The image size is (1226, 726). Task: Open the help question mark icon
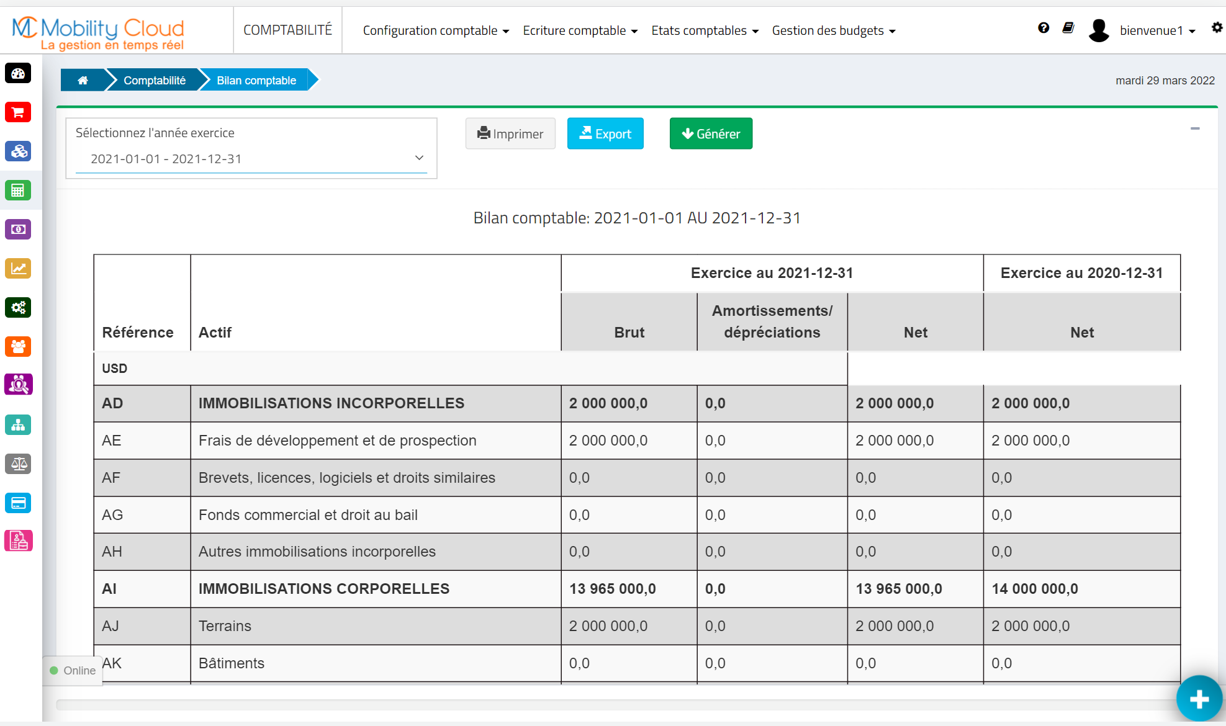1043,28
